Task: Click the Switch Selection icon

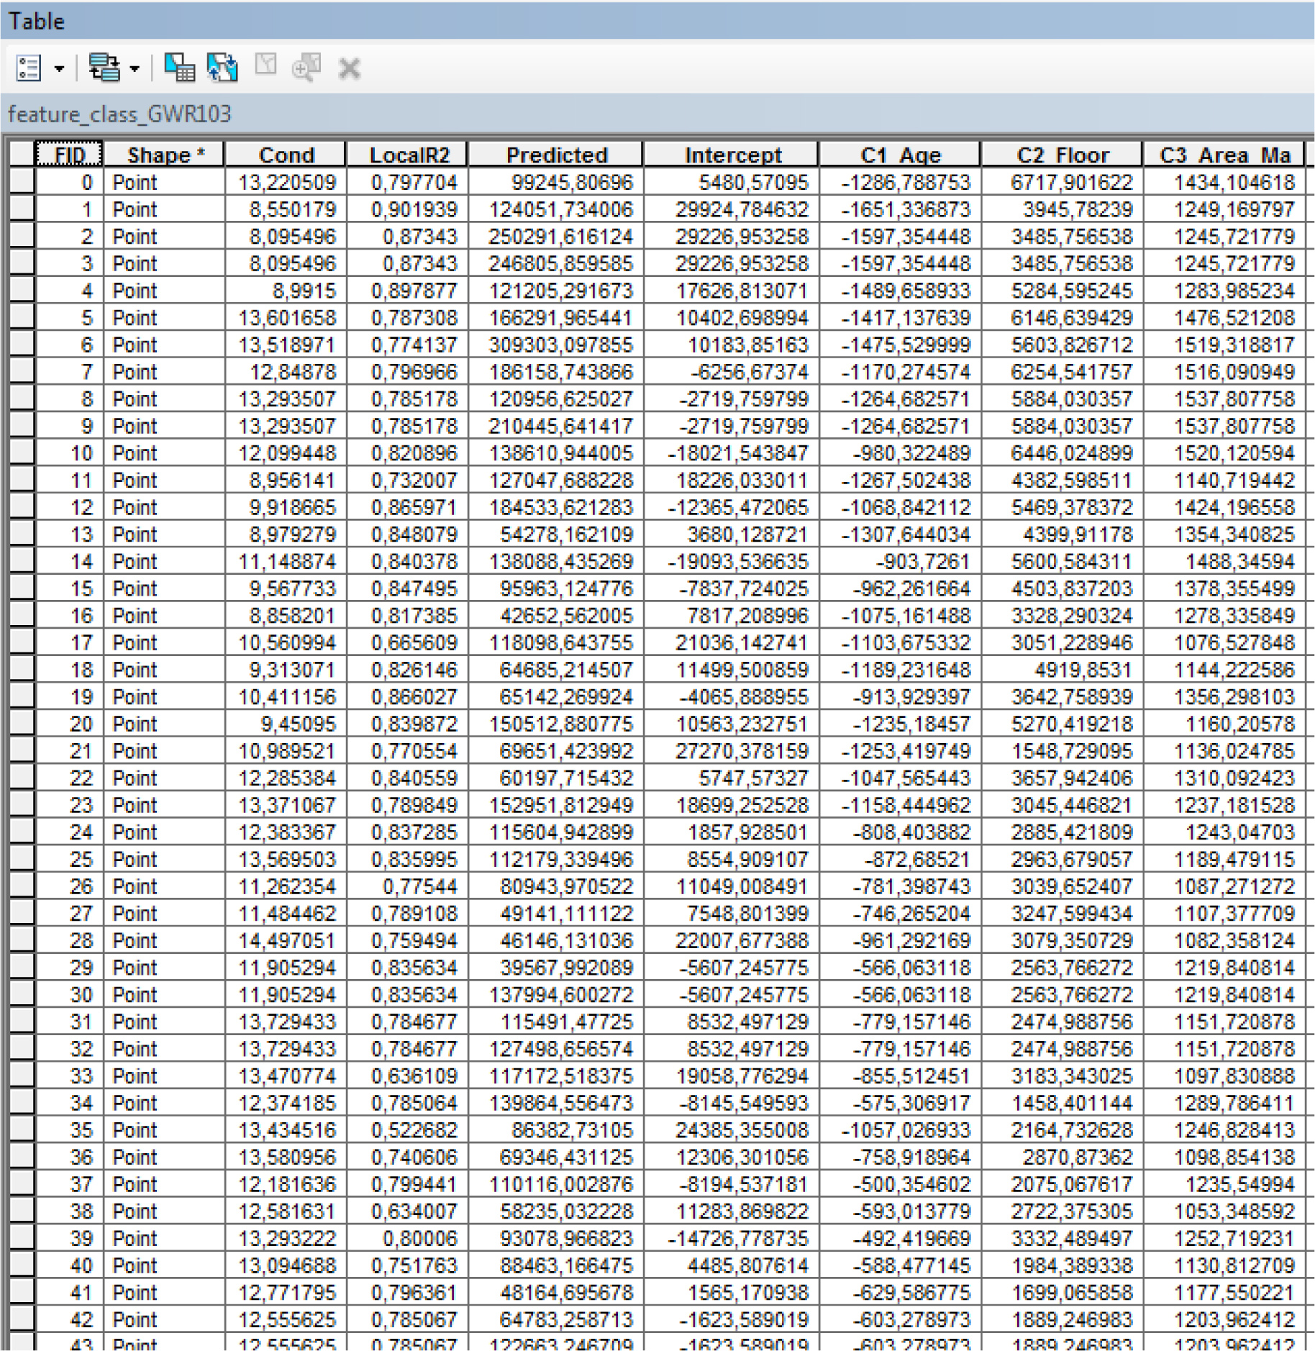Action: (222, 68)
